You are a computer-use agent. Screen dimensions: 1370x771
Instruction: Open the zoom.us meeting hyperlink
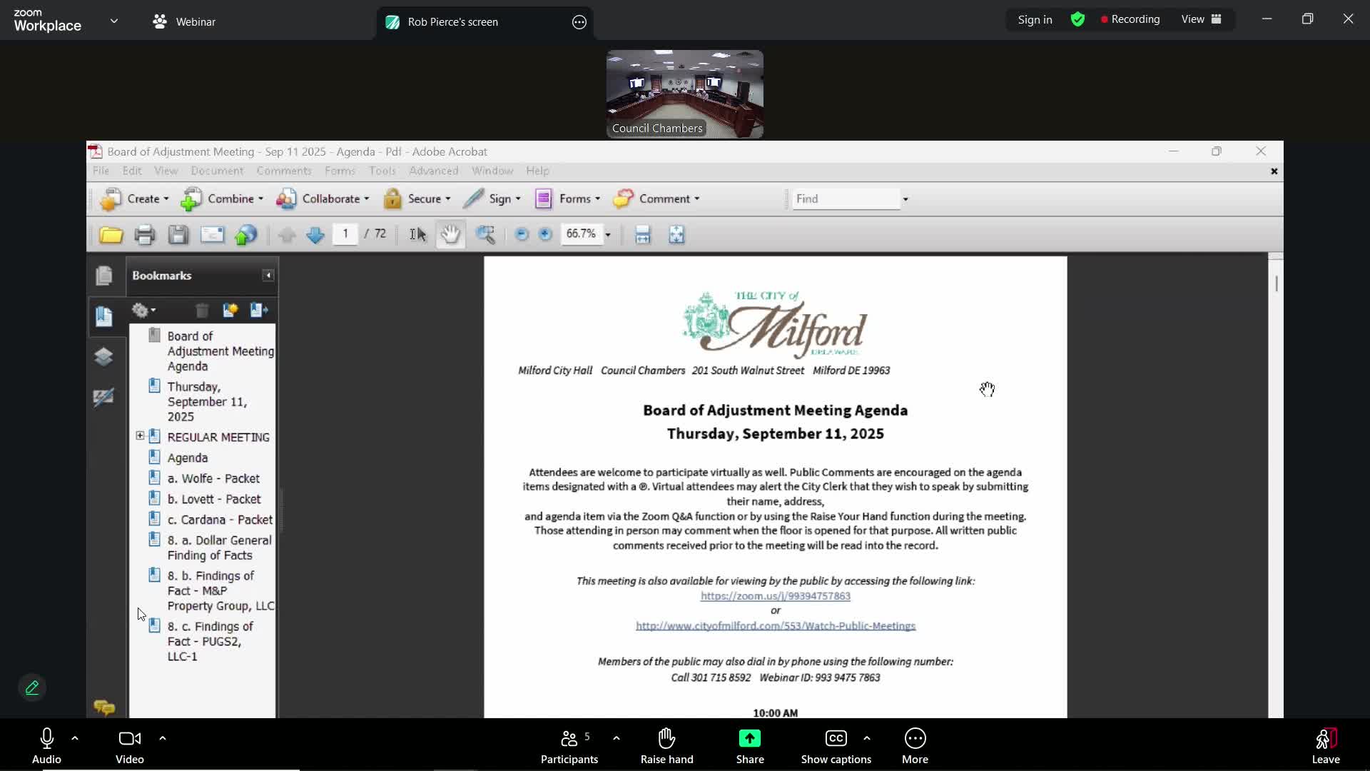click(775, 596)
